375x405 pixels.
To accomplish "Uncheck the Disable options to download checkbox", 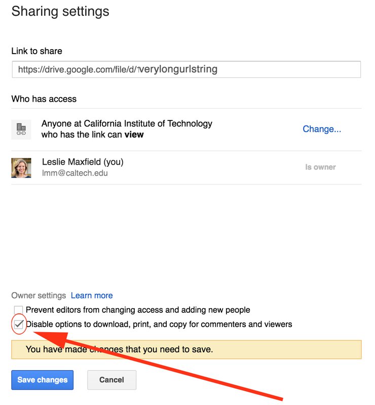I will [x=19, y=324].
